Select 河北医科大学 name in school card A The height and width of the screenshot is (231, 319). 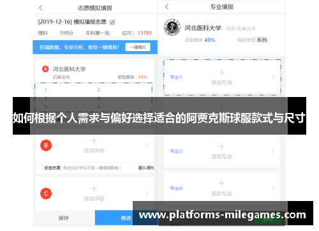pyautogui.click(x=69, y=69)
